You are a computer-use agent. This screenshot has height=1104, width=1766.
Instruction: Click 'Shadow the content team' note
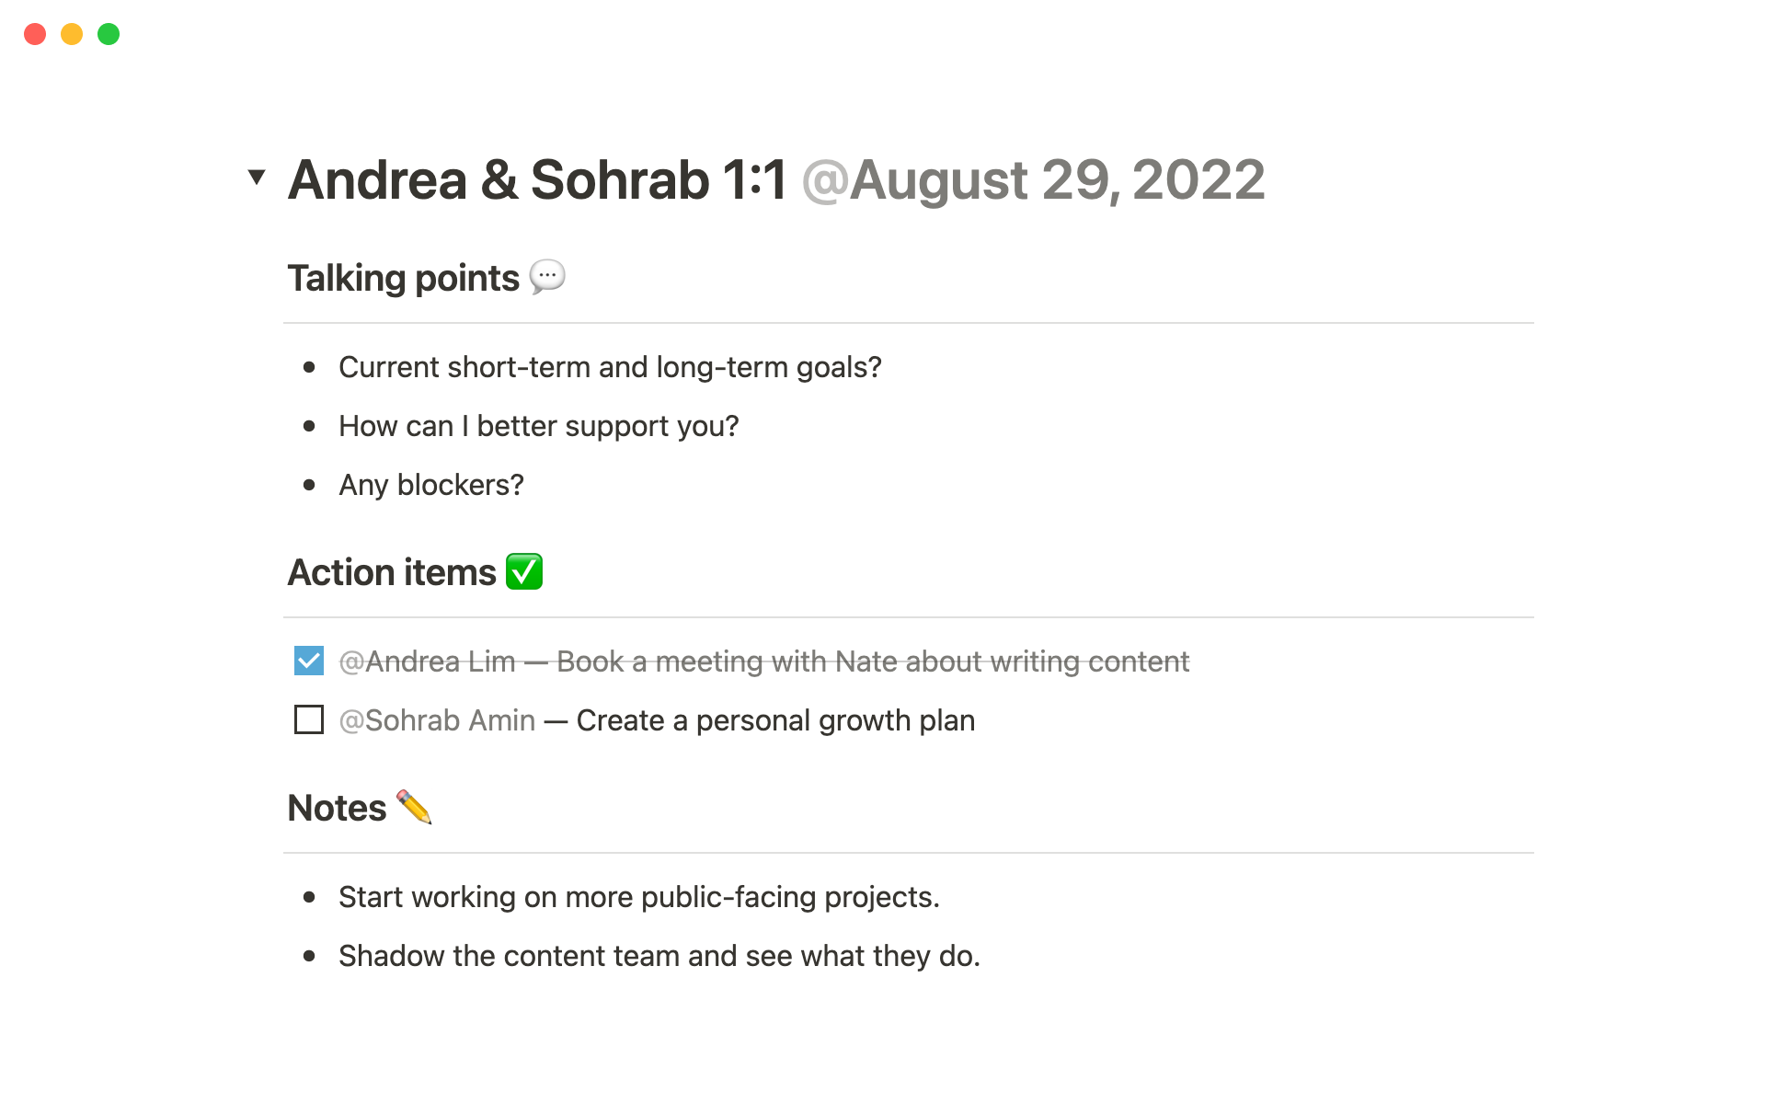tap(659, 956)
